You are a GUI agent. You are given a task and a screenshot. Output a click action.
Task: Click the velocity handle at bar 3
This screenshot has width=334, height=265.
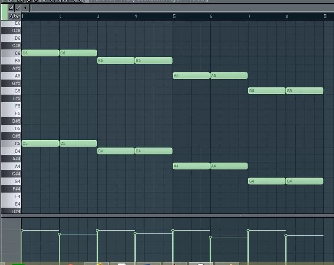[97, 230]
